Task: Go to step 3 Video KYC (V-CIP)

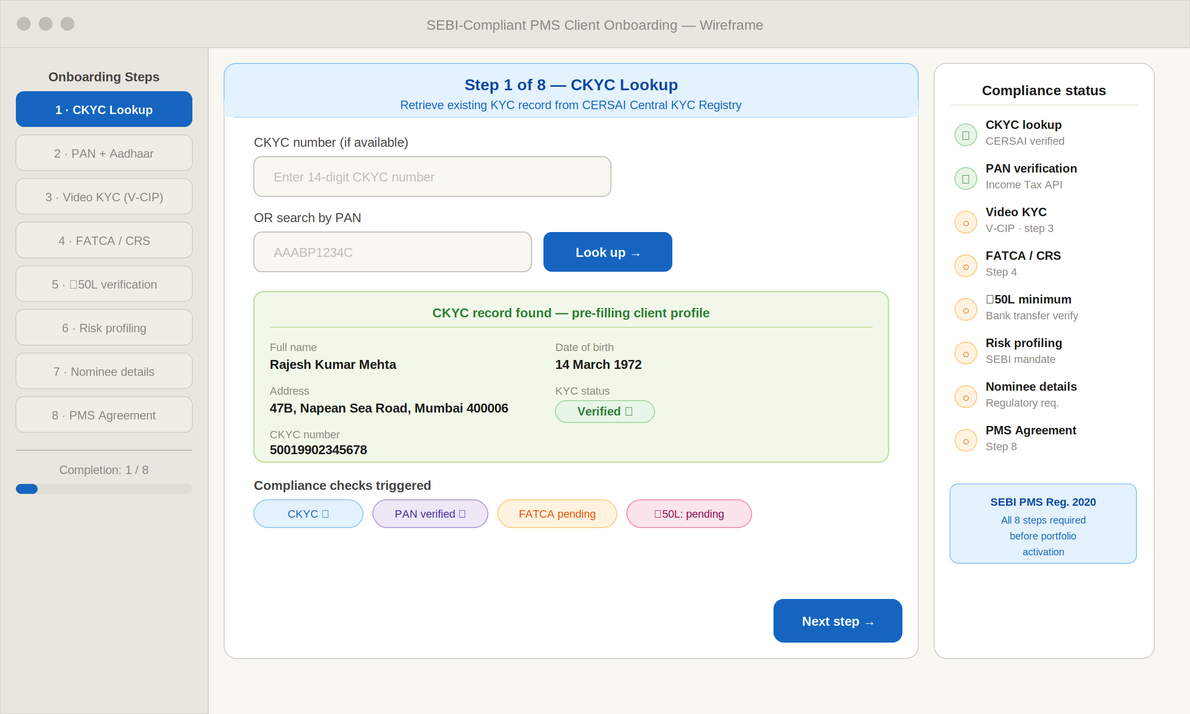Action: 104,196
